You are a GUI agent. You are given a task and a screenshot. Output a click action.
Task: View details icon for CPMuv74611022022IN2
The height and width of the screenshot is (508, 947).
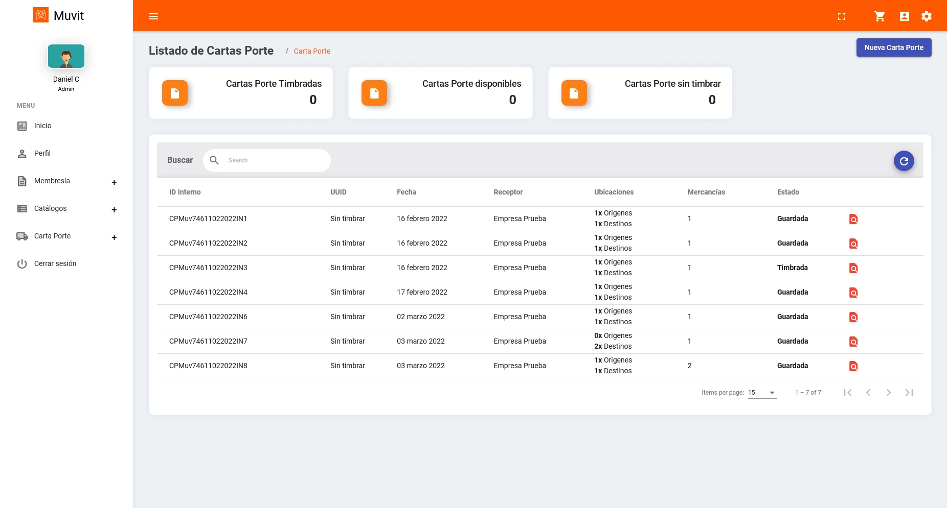coord(853,244)
